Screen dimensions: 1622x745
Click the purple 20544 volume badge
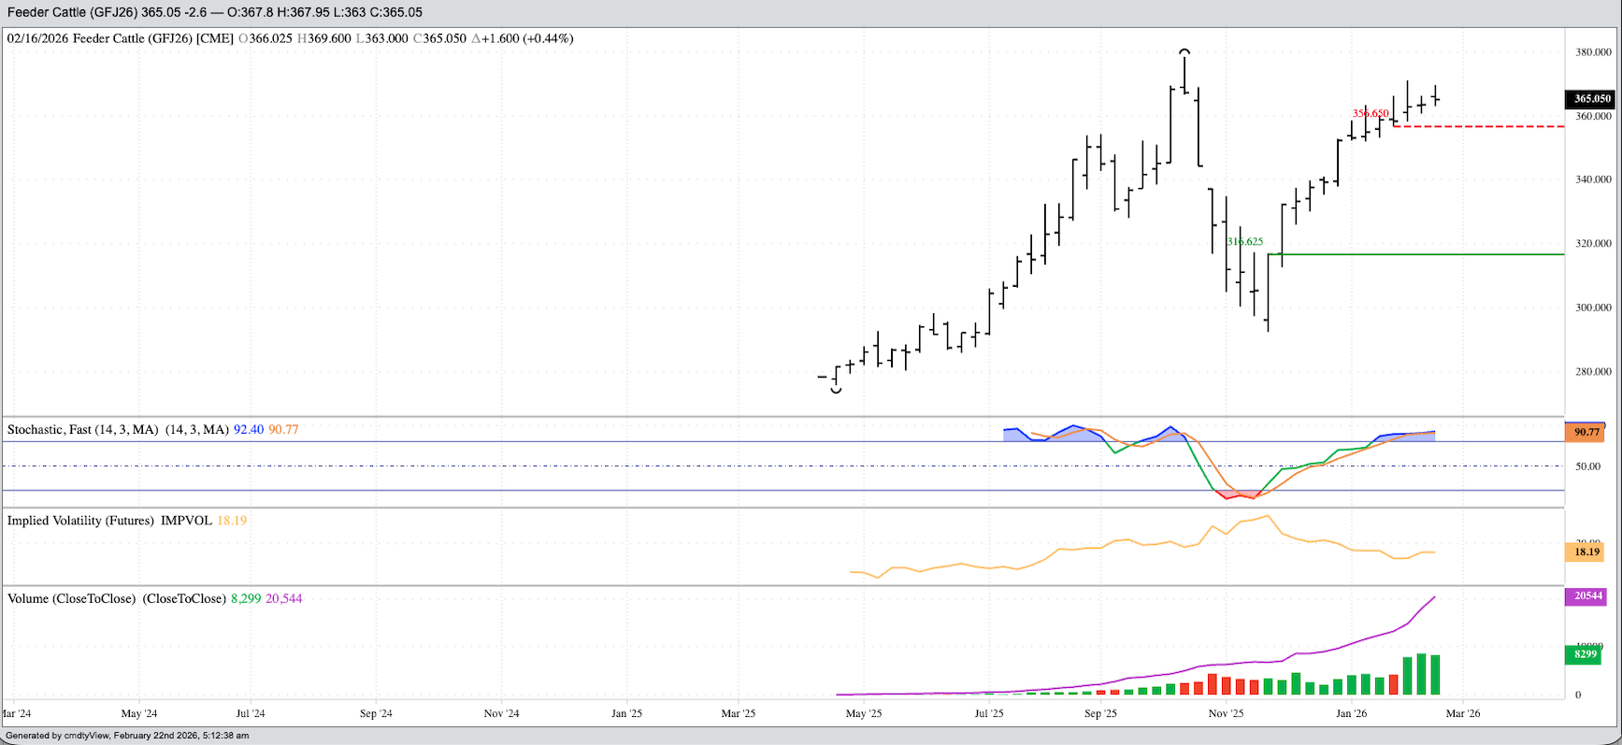coord(1587,596)
